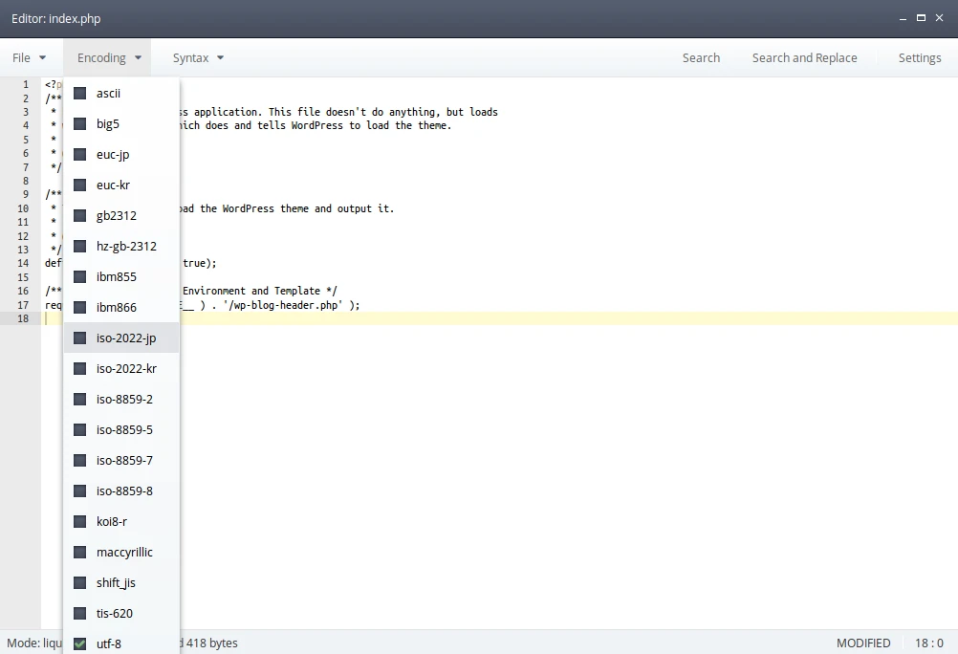Screen dimensions: 958x654
Task: Click the highlighted line 18 in editor
Action: 478,318
